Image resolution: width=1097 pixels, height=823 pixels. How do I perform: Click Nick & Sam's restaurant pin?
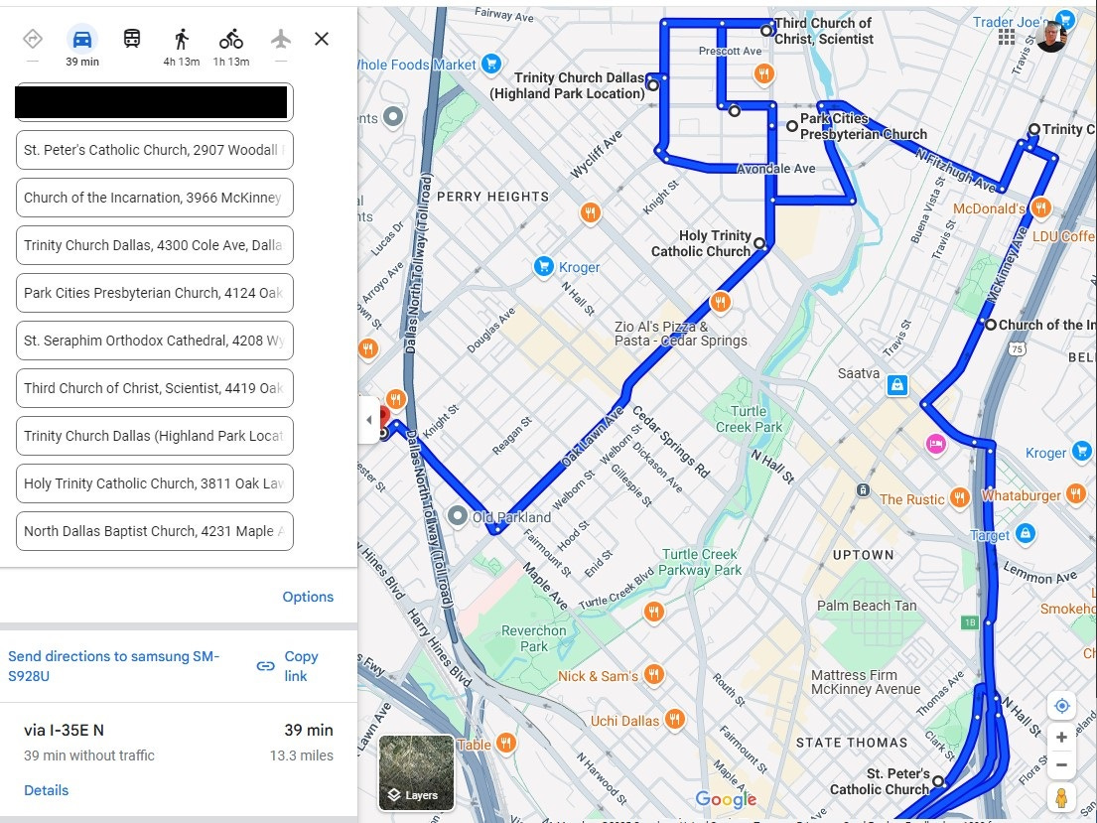(653, 674)
